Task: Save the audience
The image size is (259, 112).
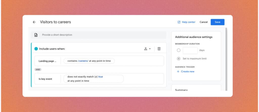Action: click(x=217, y=22)
